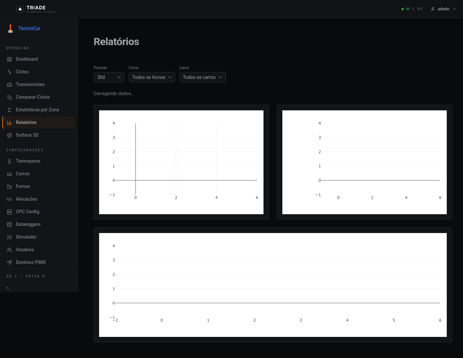Open Surface 3D view

click(39, 135)
